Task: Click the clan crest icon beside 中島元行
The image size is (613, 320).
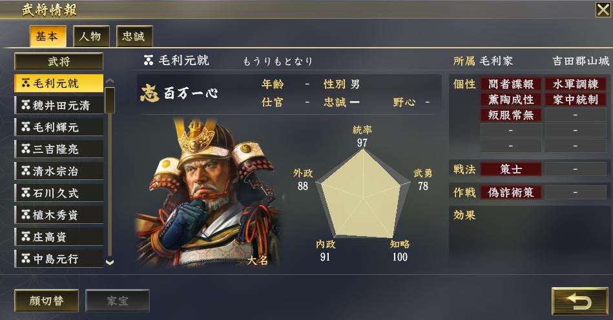Action: click(26, 259)
